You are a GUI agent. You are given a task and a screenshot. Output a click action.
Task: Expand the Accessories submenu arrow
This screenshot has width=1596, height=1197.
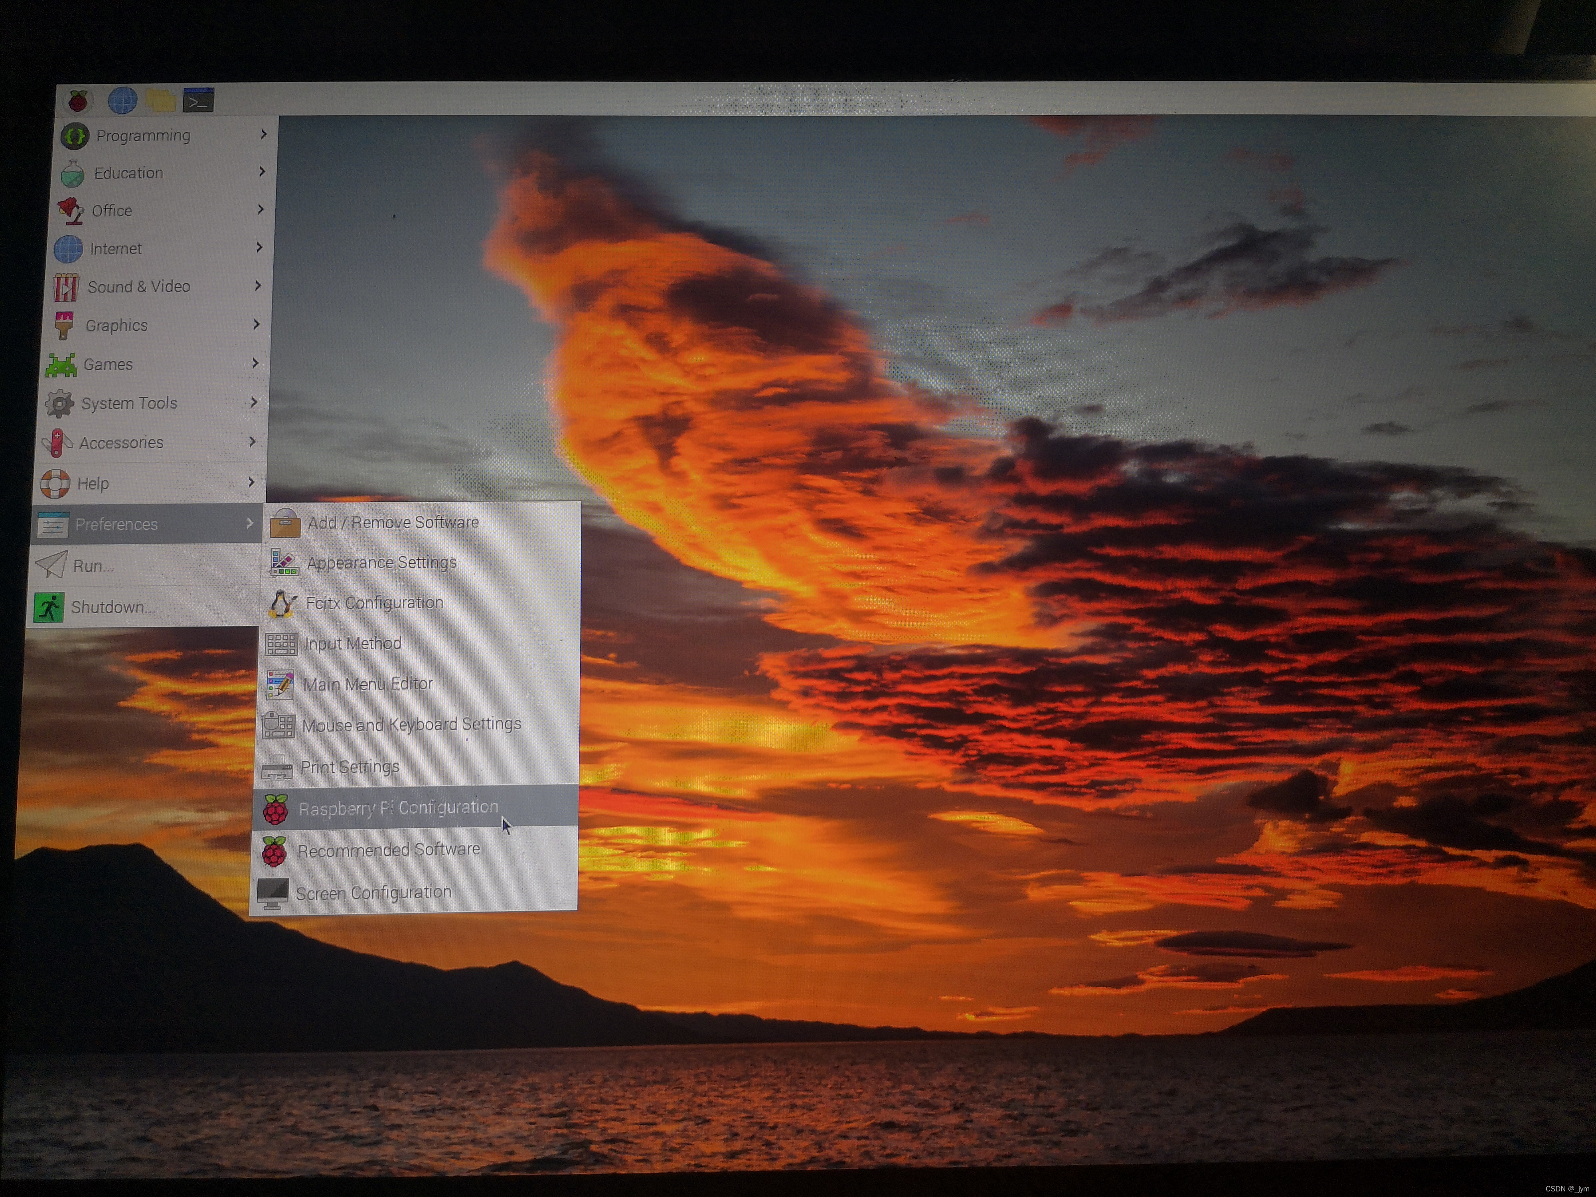pos(253,442)
